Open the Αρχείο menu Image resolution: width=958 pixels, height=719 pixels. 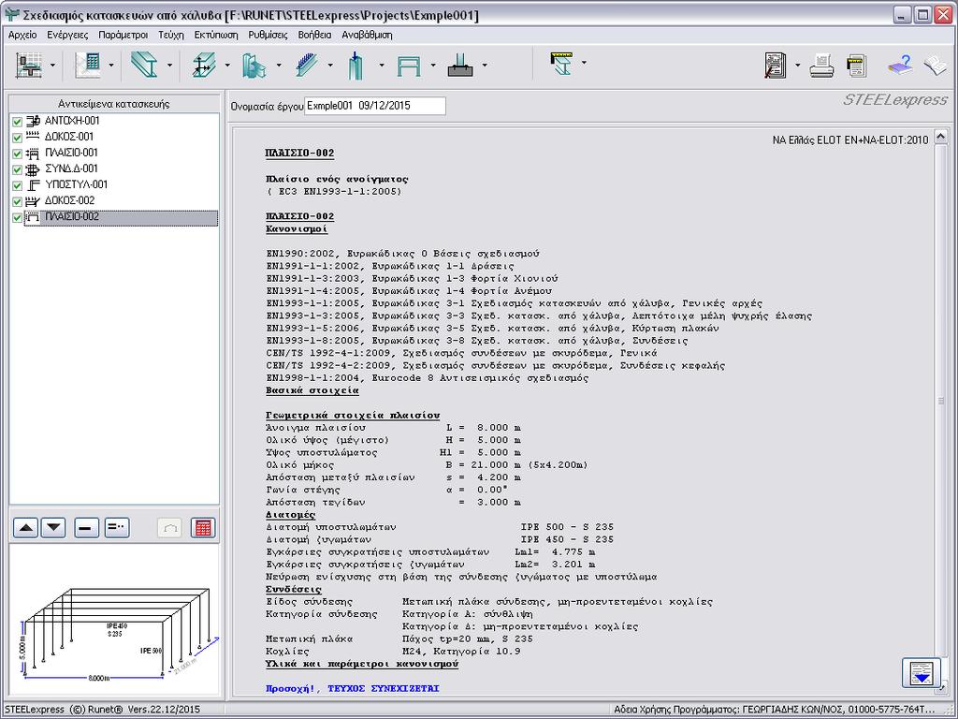[x=22, y=35]
